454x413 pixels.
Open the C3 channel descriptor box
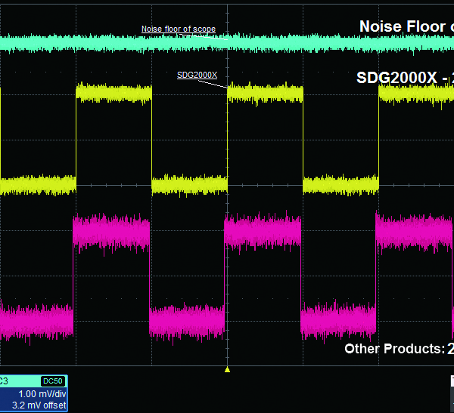(34, 393)
